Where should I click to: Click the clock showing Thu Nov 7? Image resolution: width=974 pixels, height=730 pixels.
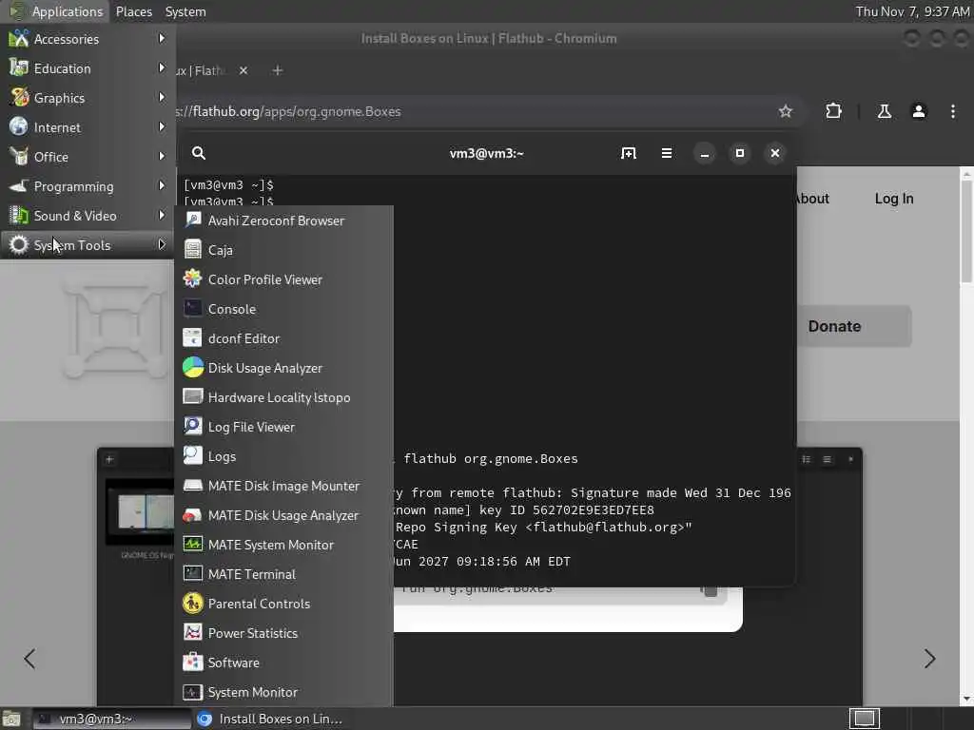pos(912,11)
